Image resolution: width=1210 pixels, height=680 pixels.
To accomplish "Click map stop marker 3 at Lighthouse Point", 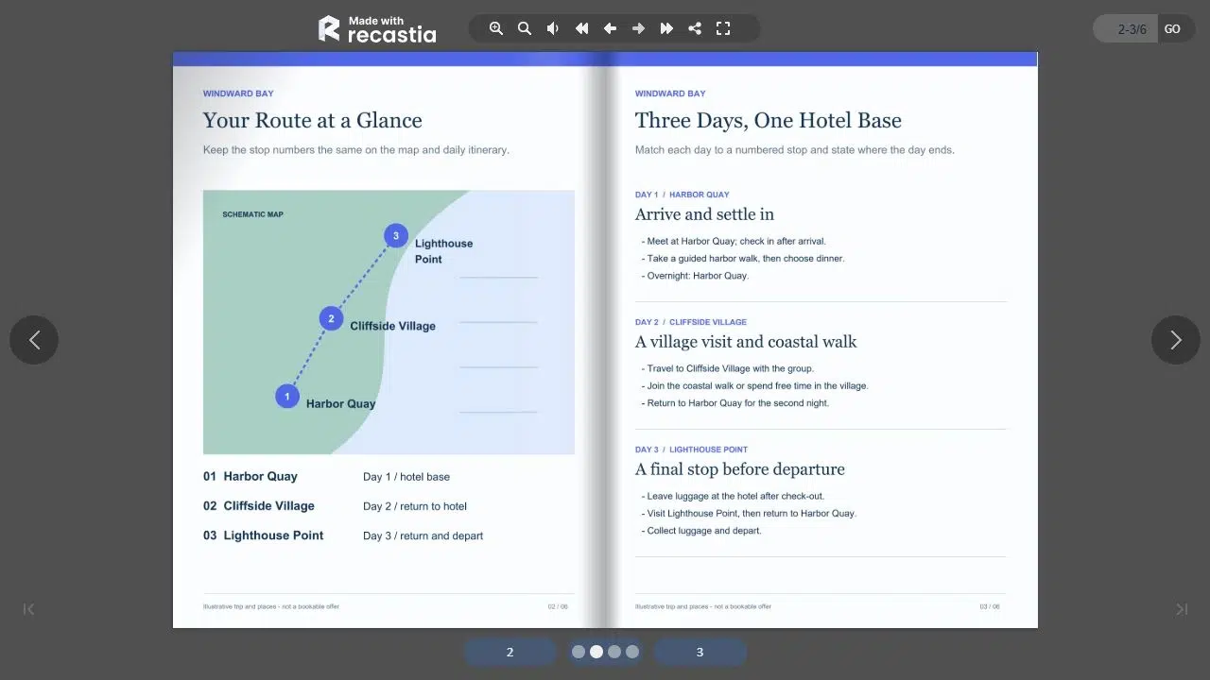I will (x=396, y=236).
